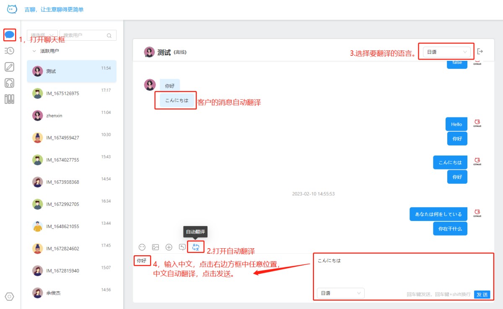Open the 日语 dropdown in translation box
The height and width of the screenshot is (309, 503).
point(340,293)
